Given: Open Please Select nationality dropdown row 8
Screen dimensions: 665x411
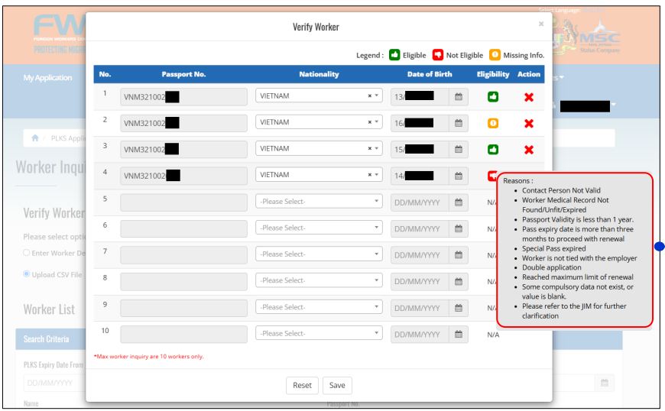Looking at the screenshot, I should click(x=319, y=280).
